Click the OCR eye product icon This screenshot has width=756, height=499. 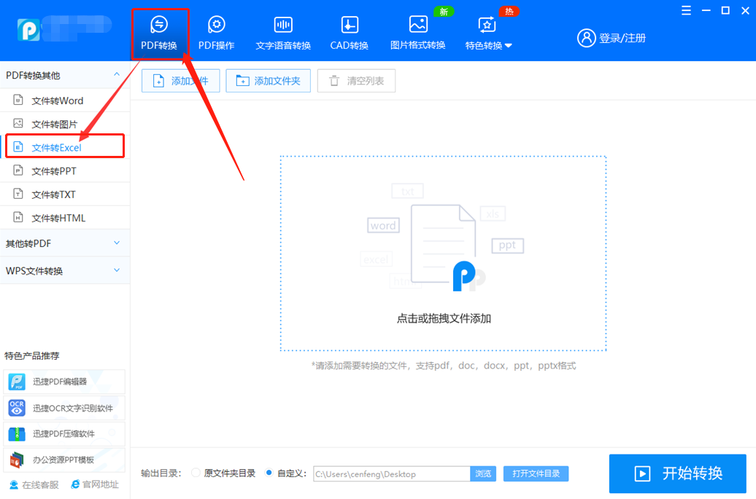17,408
